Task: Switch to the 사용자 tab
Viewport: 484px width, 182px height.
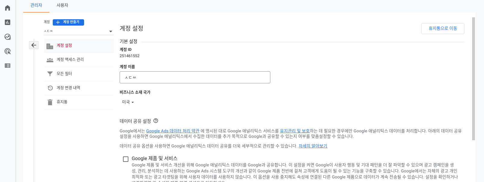Action: coord(62,5)
